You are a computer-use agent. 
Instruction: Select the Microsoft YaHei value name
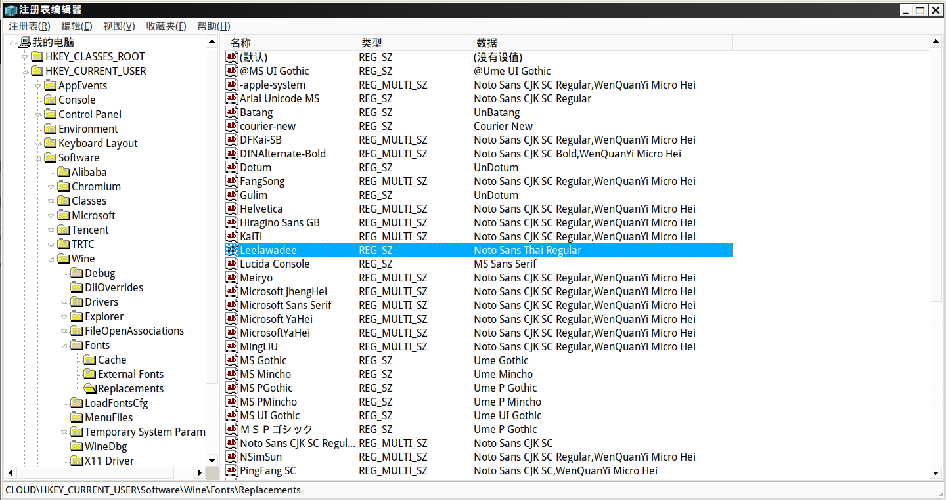pos(276,319)
